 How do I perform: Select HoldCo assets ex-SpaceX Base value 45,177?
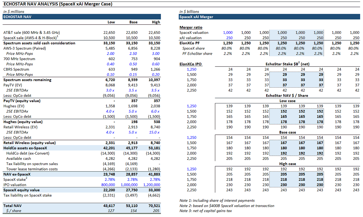[x=131, y=148]
